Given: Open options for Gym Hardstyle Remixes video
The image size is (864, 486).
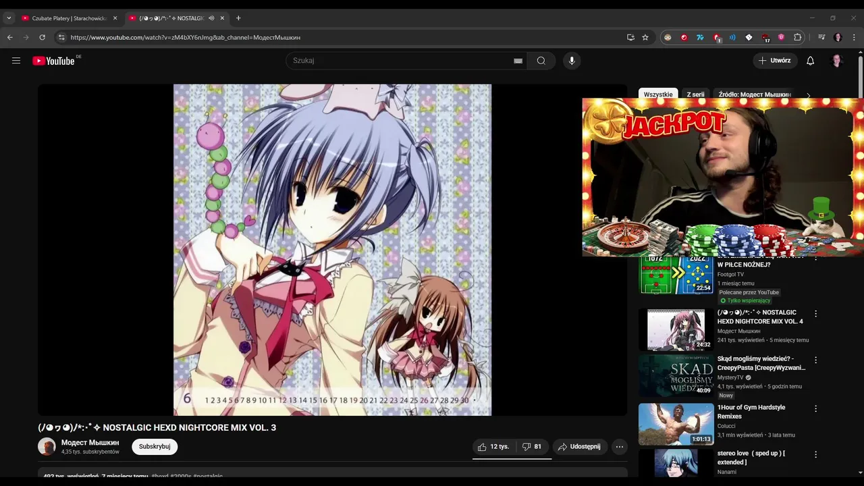Looking at the screenshot, I should pyautogui.click(x=815, y=408).
